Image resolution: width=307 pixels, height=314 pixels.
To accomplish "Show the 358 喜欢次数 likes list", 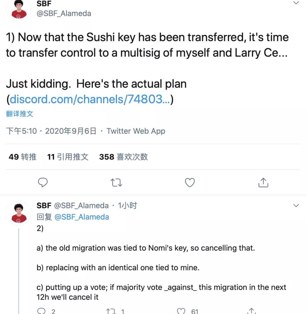I will 123,157.
